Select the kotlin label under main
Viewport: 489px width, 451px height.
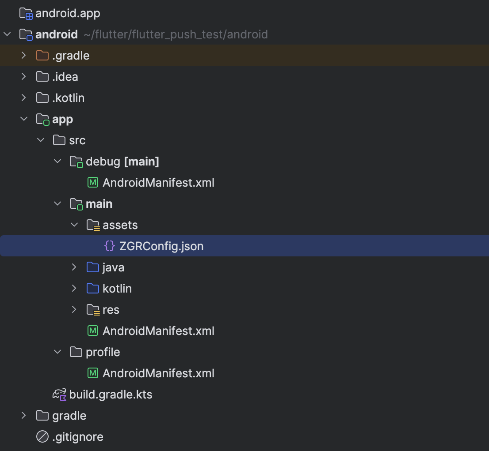coord(117,288)
